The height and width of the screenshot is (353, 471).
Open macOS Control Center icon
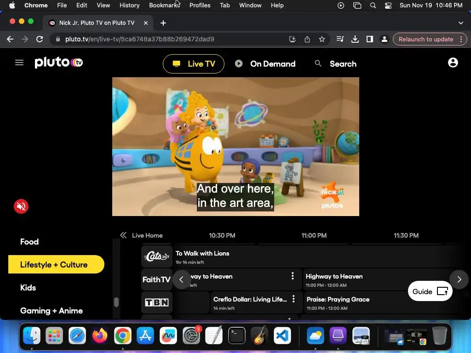point(388,6)
